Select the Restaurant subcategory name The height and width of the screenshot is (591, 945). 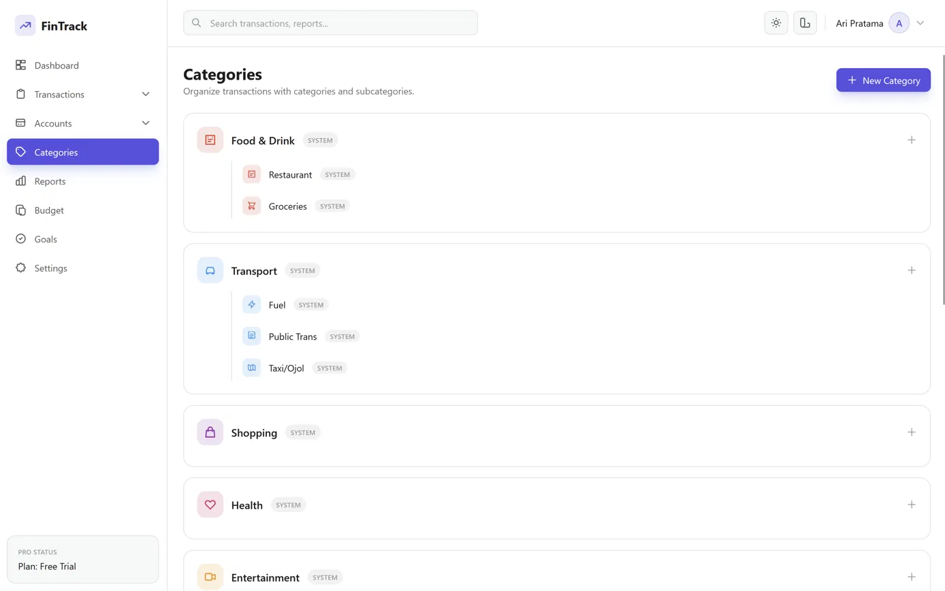click(x=290, y=175)
